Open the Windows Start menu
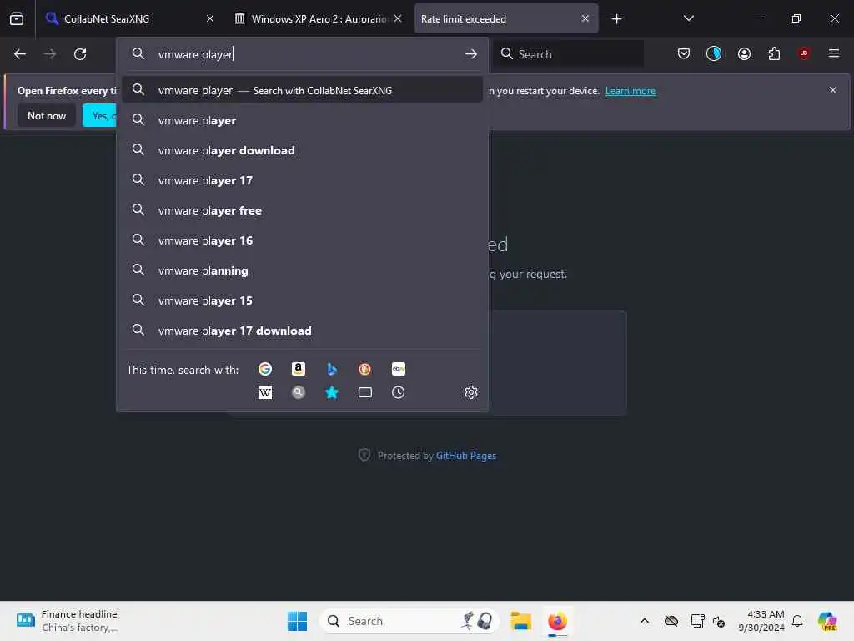The width and height of the screenshot is (854, 641). (297, 621)
